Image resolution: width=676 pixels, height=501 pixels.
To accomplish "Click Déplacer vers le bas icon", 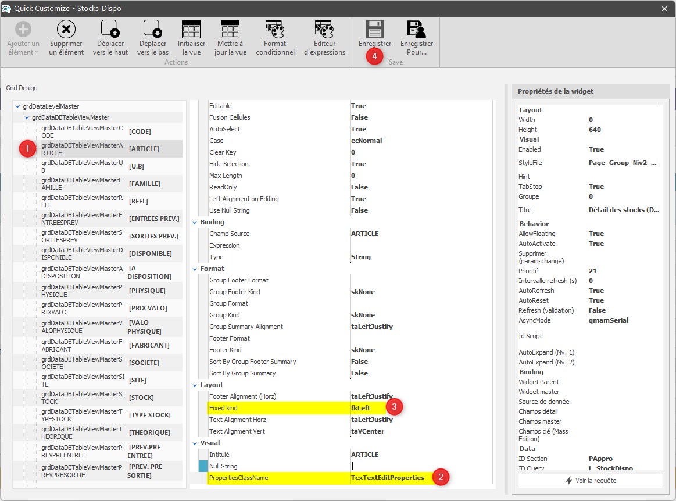I will pyautogui.click(x=152, y=29).
